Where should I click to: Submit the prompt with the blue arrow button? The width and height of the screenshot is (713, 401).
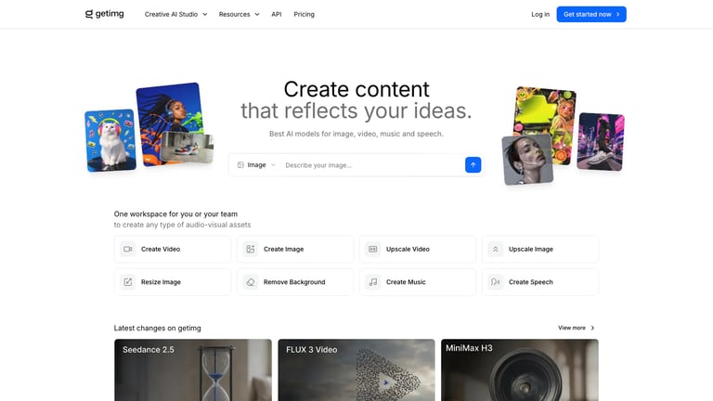473,164
